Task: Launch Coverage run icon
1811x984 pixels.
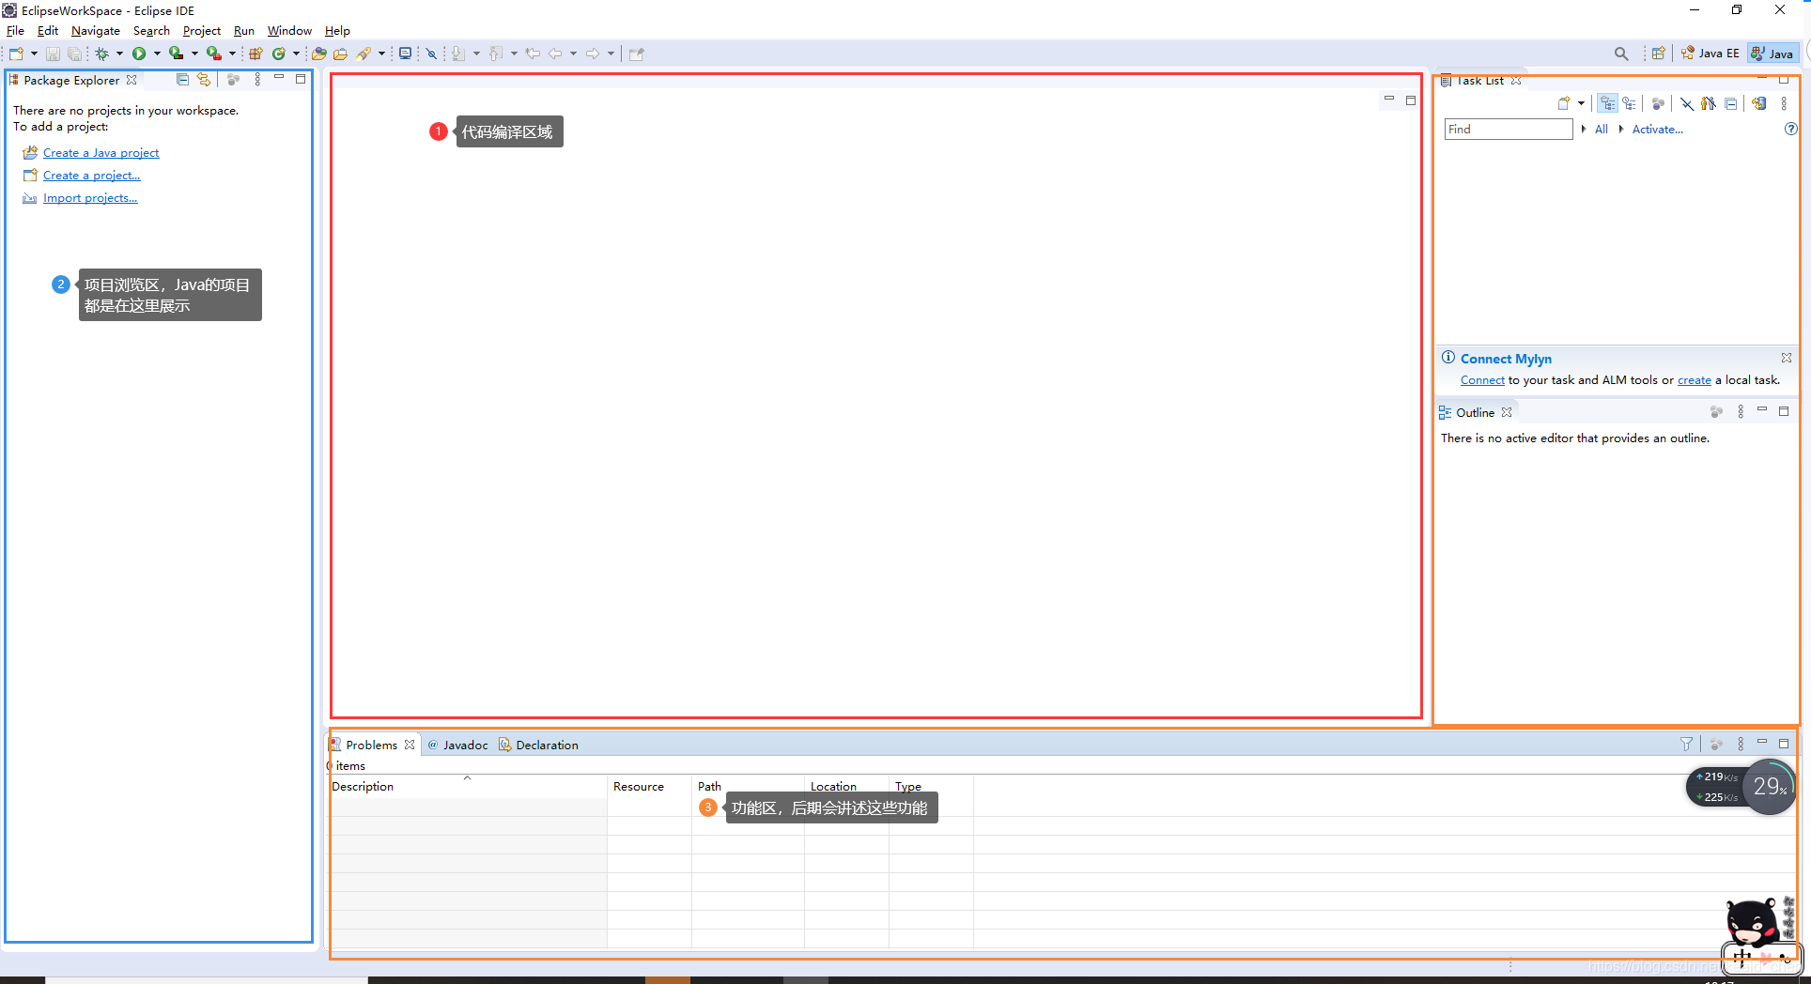Action: 176,54
